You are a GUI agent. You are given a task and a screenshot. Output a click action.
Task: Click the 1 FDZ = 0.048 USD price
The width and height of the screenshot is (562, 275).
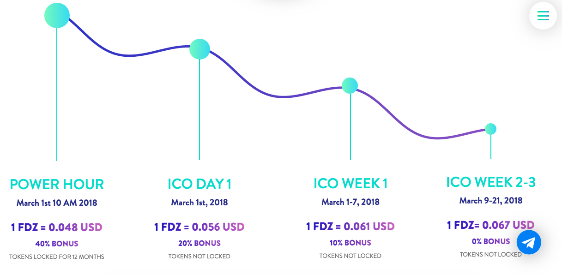point(57,227)
